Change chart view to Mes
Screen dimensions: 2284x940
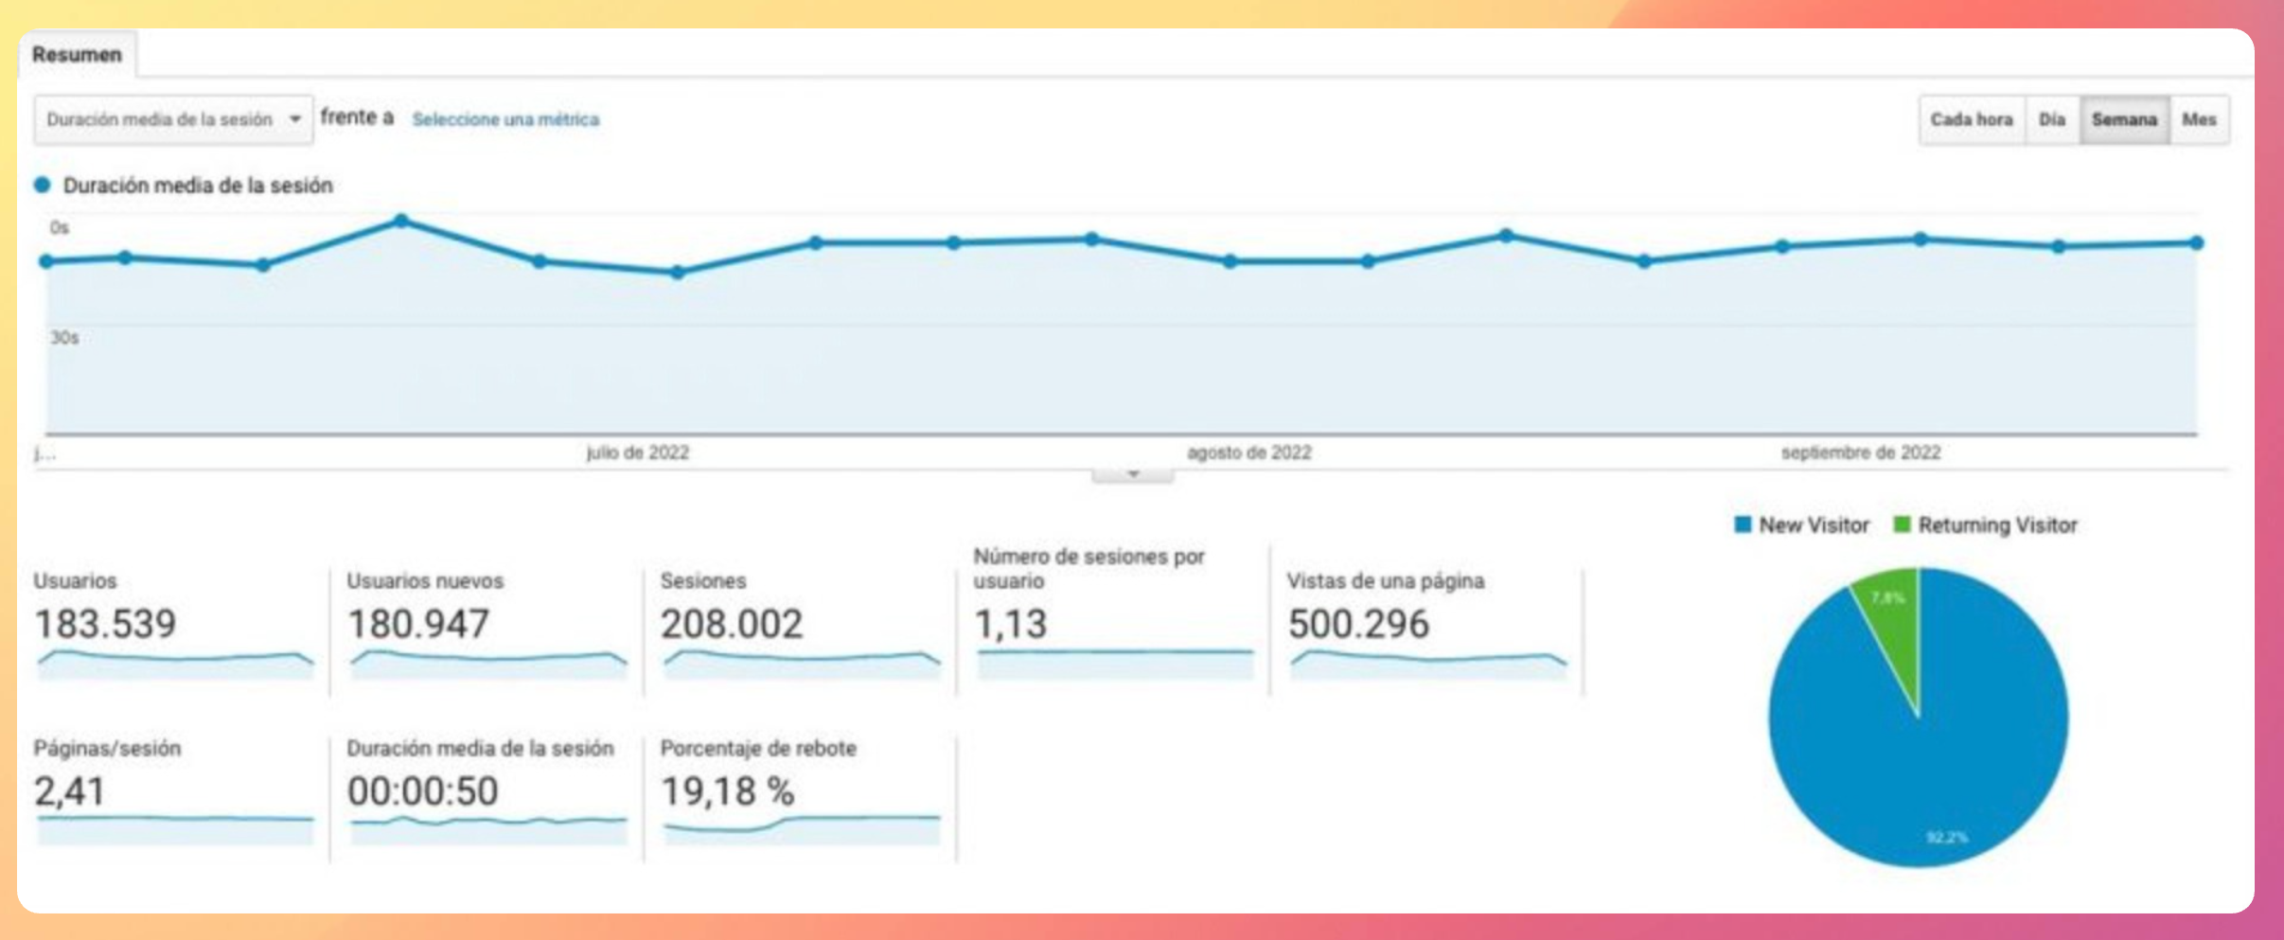click(x=2199, y=120)
